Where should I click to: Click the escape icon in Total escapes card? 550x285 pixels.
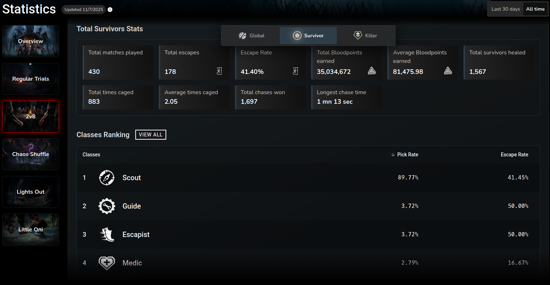coord(219,71)
